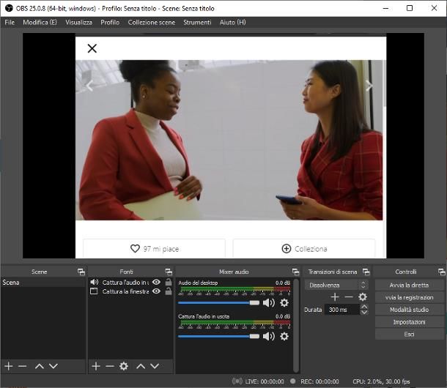The image size is (447, 388).
Task: Add a new scene with plus icon
Action: tap(9, 366)
